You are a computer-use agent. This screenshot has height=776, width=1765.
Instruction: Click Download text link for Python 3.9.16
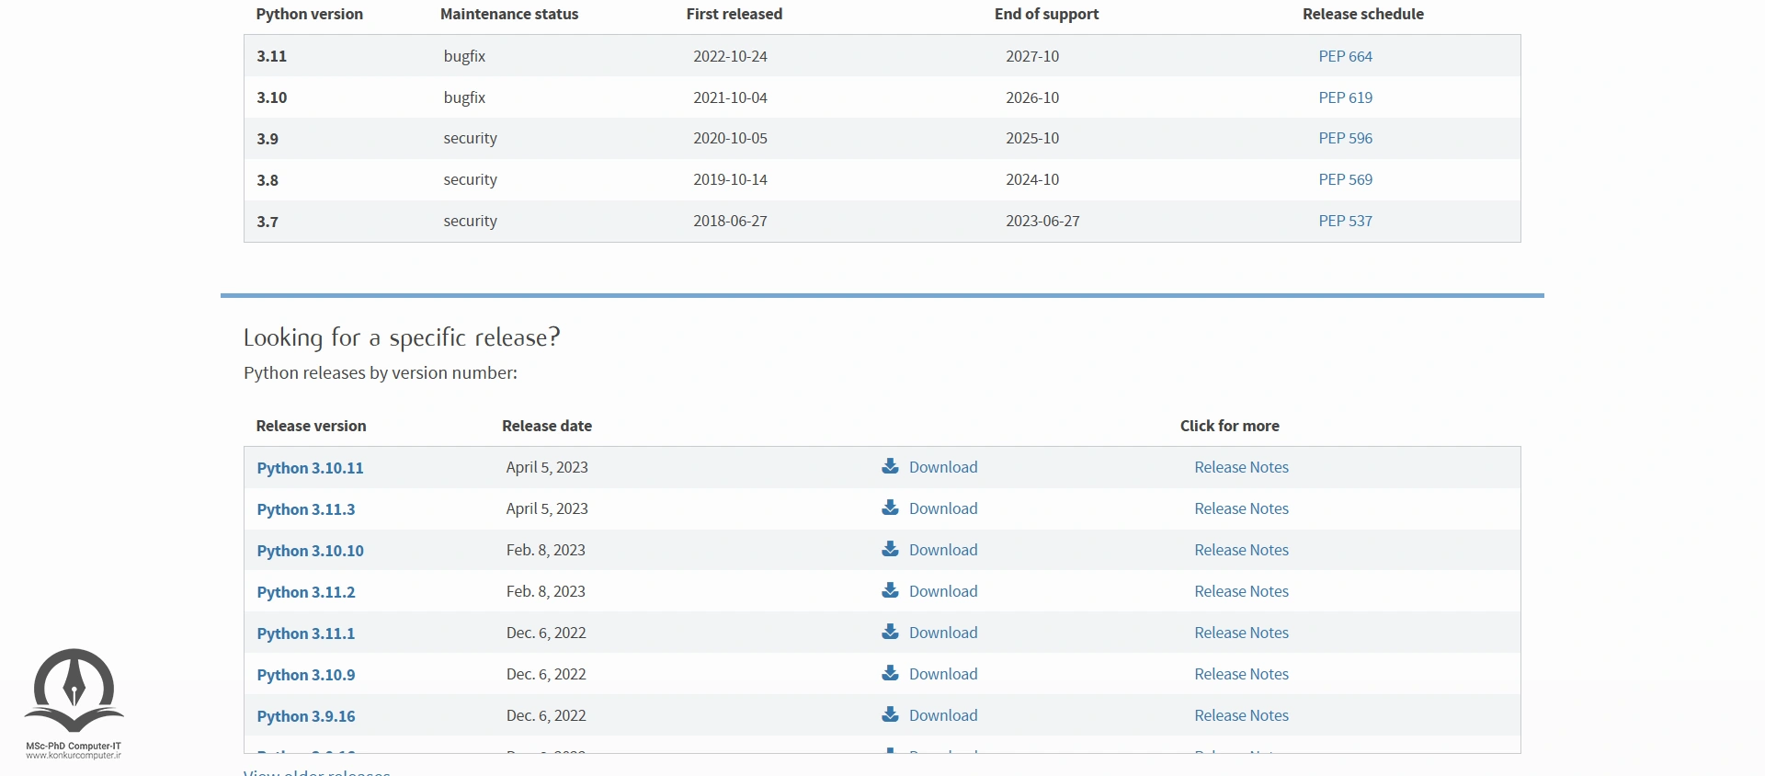[943, 715]
